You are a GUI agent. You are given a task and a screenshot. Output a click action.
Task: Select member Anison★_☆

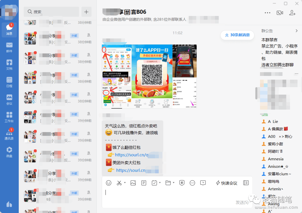tap(275, 166)
